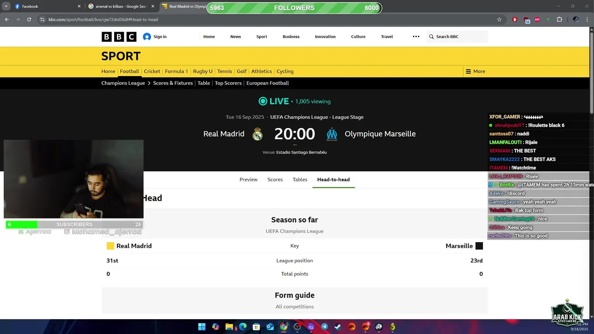The image size is (594, 334).
Task: Click the browser forward arrow
Action: coord(18,19)
